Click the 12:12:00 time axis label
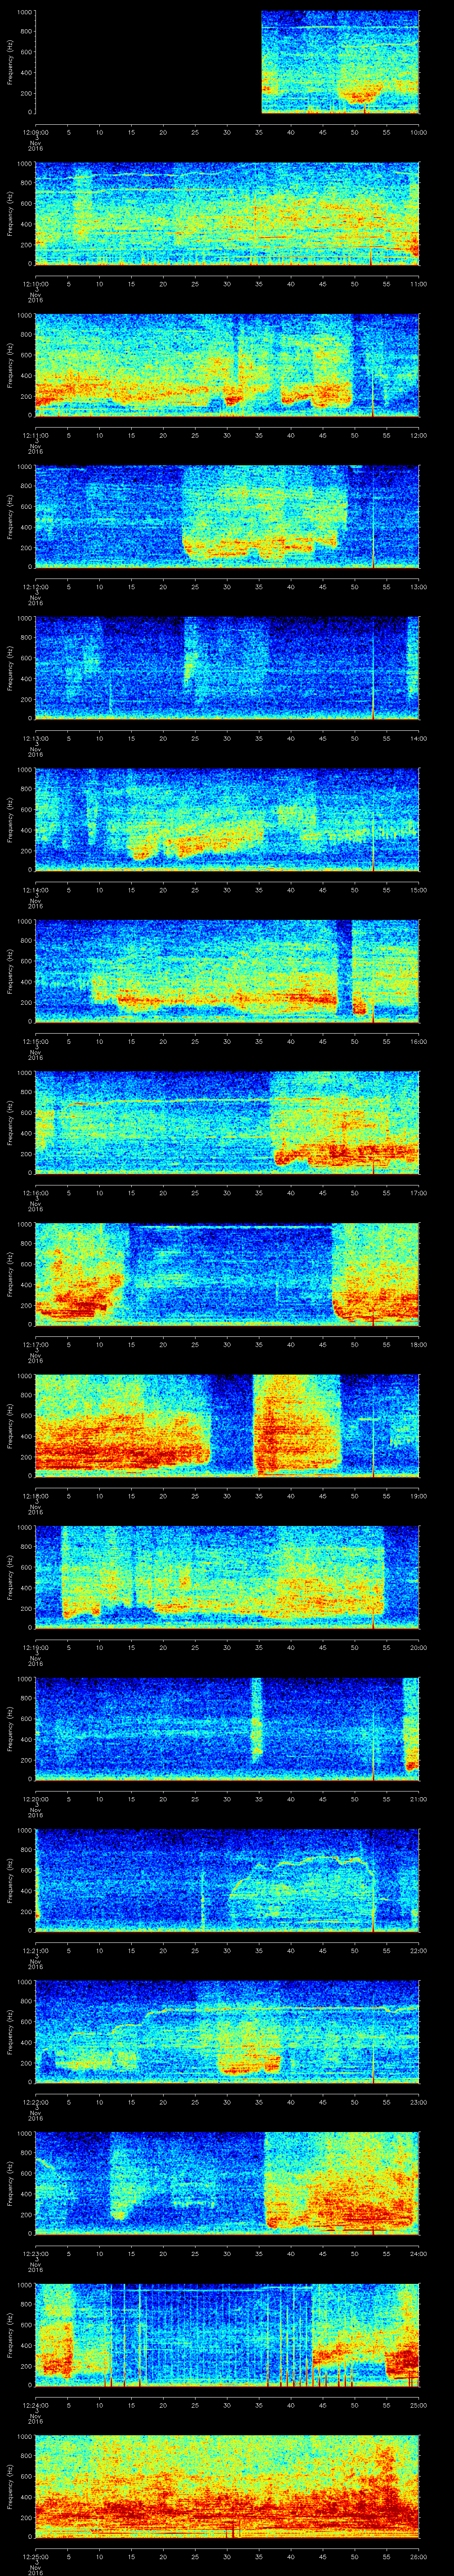Viewport: 454px width, 2576px height. click(36, 587)
